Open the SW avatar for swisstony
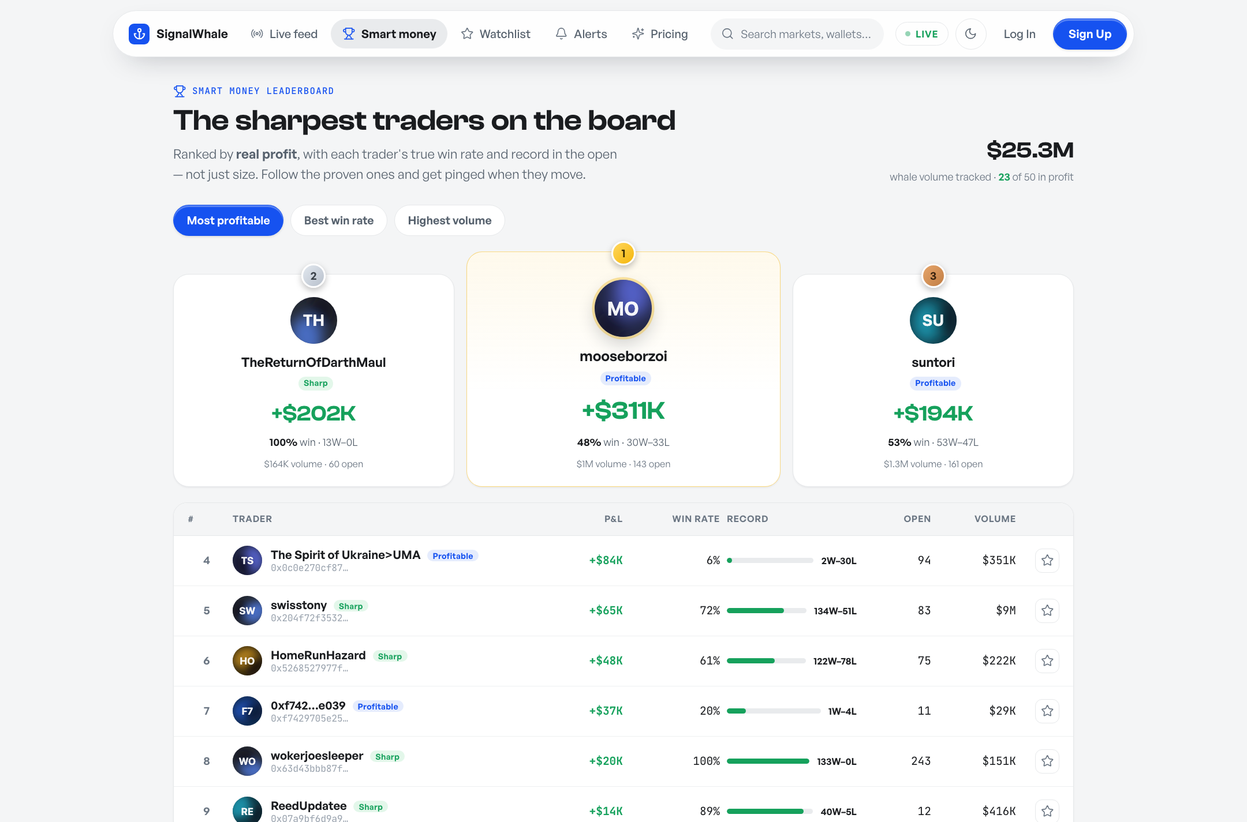This screenshot has height=822, width=1247. tap(247, 610)
